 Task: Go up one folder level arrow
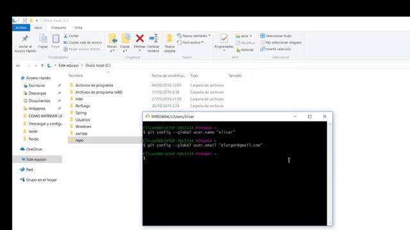(x=42, y=66)
